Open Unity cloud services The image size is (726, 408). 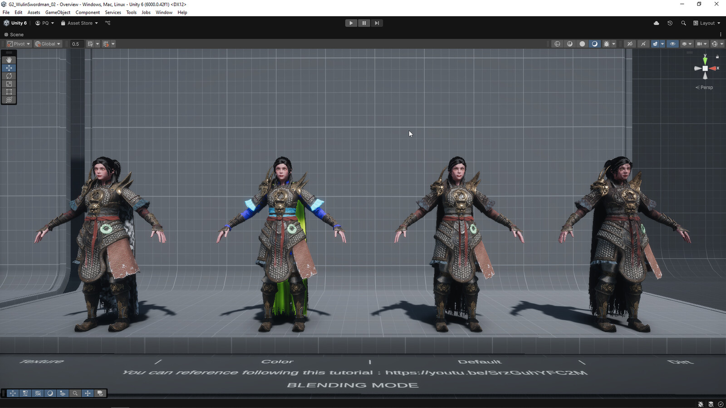tap(656, 23)
